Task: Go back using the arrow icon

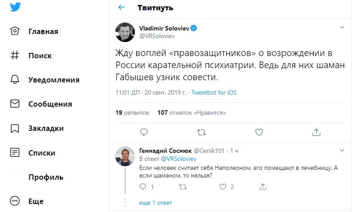Action: tap(121, 8)
